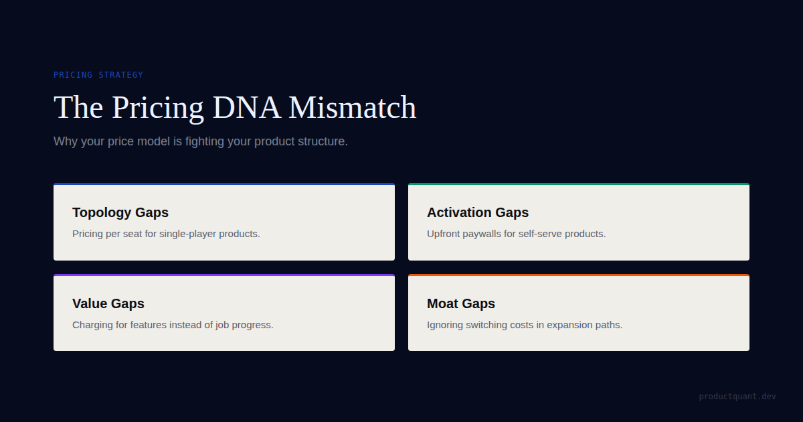Click the PRICING STRATEGY label
The width and height of the screenshot is (803, 422).
(x=98, y=75)
